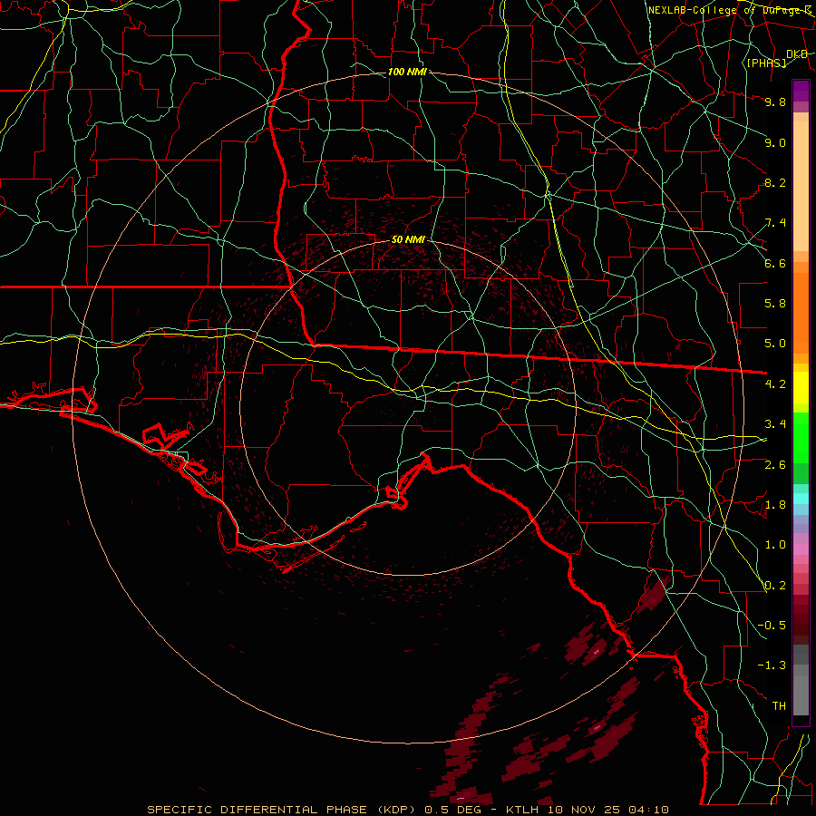
Task: Select the -0.5 scale label
Action: 772,626
